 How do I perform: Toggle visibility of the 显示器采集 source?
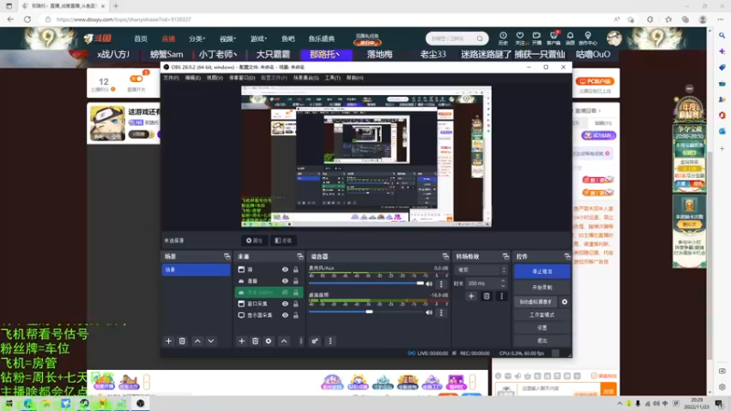tap(285, 315)
